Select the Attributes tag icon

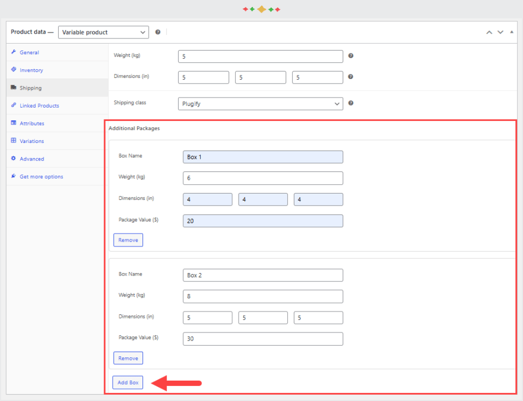tap(14, 123)
